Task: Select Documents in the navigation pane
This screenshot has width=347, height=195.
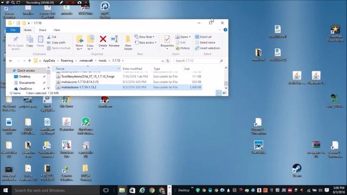Action: click(x=27, y=83)
